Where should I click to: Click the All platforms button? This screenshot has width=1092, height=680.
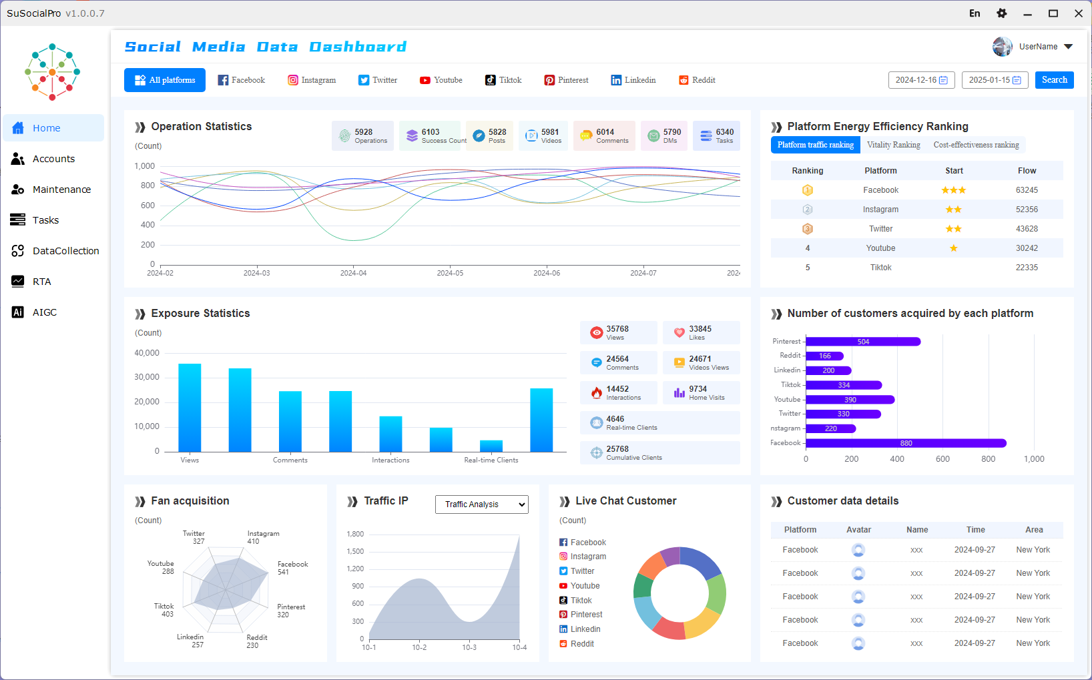pos(165,80)
